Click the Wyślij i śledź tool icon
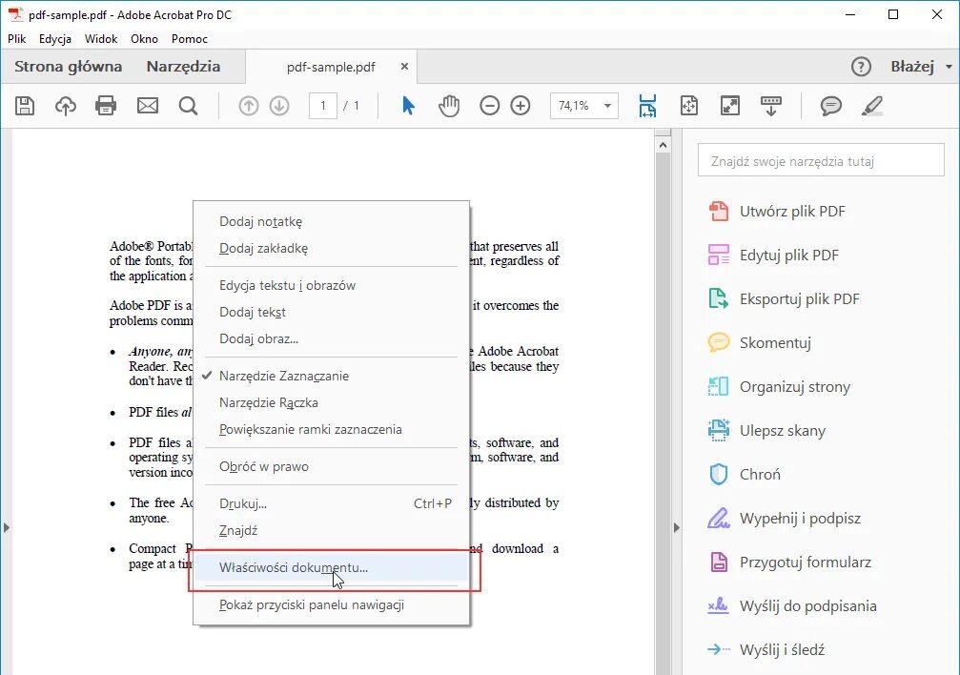 (x=719, y=649)
